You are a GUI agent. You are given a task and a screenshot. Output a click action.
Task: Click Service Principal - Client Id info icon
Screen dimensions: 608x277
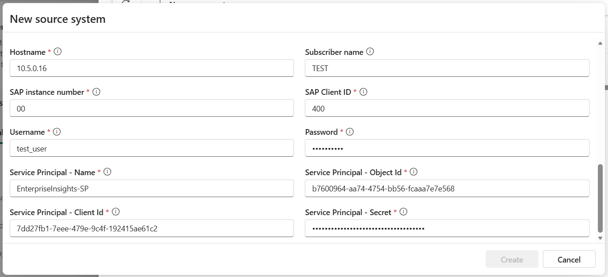click(x=116, y=212)
